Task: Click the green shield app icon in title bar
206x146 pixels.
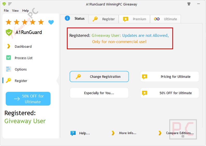Action: [x=4, y=4]
